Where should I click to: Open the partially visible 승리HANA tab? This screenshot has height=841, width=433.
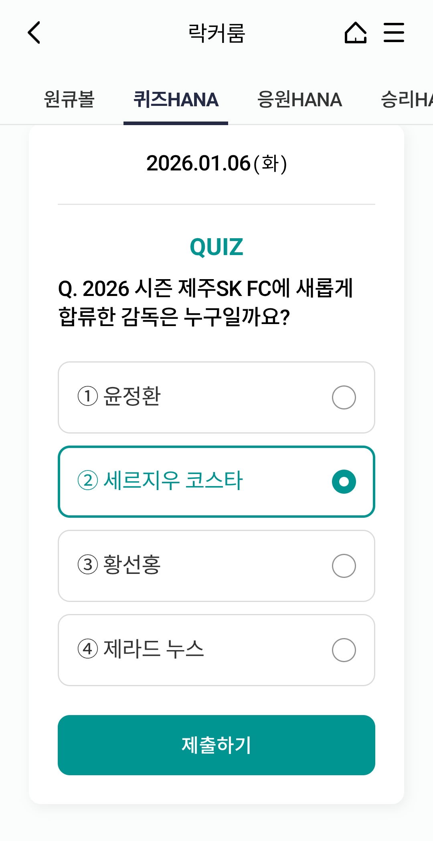407,99
